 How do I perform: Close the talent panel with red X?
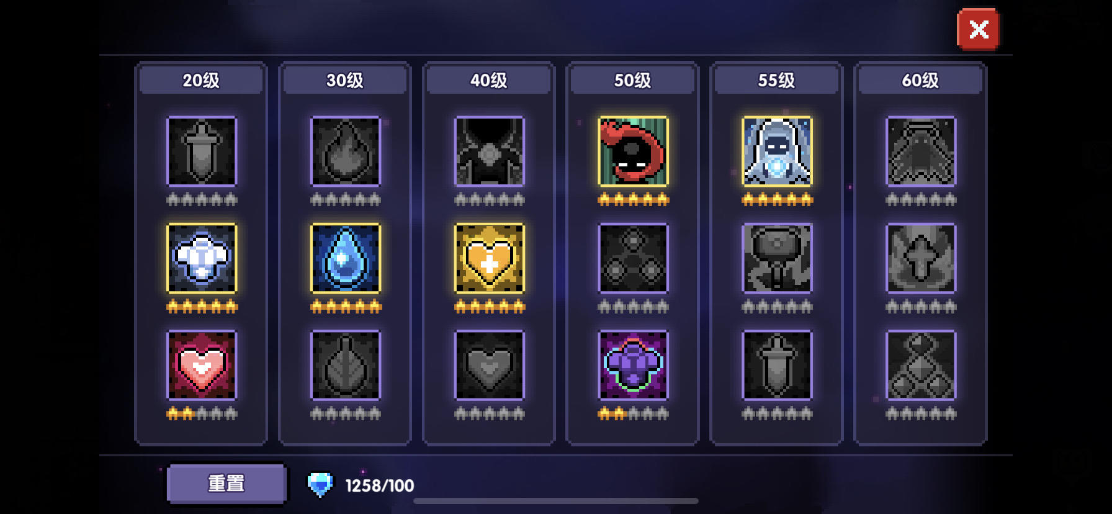[979, 29]
